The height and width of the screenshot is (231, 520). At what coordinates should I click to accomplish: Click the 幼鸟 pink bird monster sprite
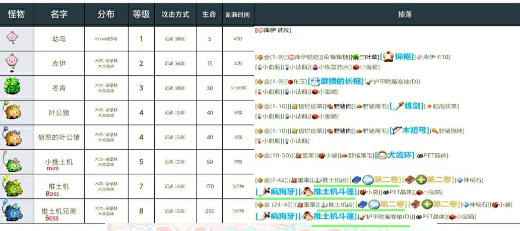click(x=12, y=37)
